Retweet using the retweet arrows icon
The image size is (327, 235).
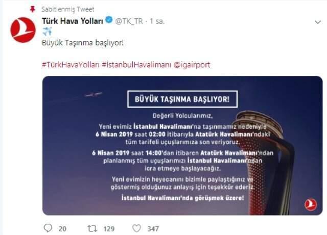click(92, 228)
